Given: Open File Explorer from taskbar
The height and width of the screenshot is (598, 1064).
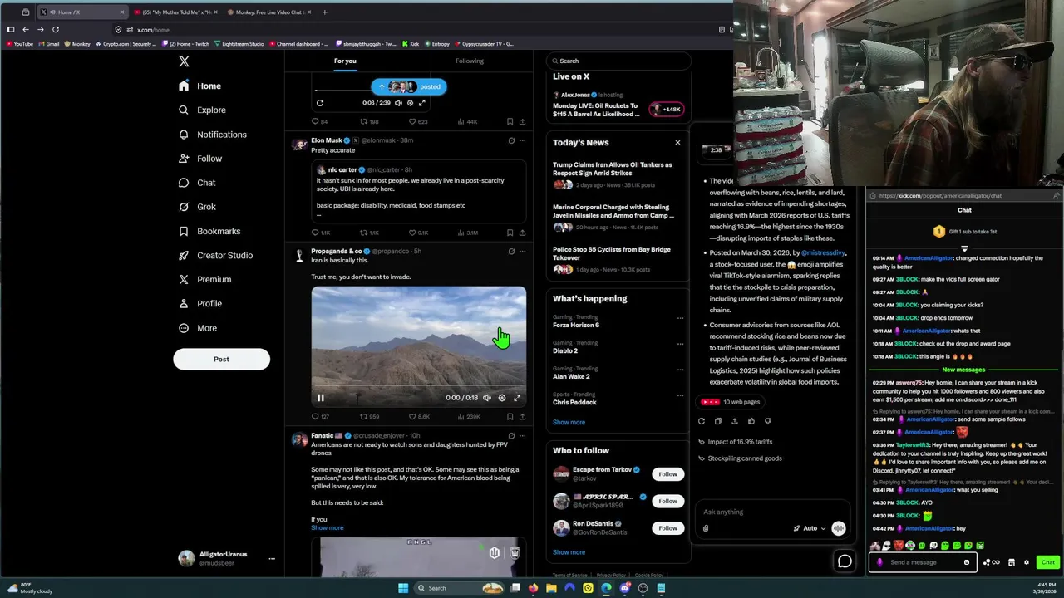Looking at the screenshot, I should (551, 588).
